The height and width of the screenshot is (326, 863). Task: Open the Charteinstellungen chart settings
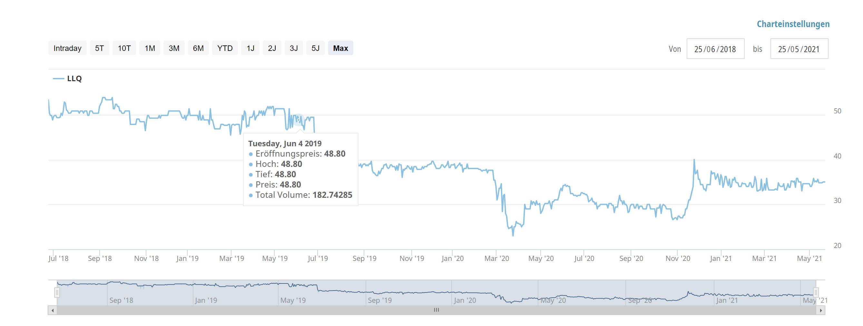tap(793, 24)
